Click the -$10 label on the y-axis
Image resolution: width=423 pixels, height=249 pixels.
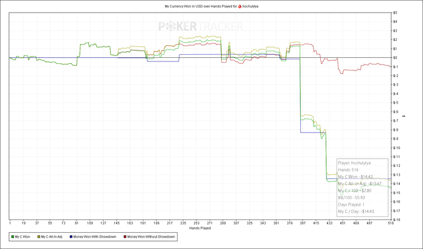click(x=396, y=148)
